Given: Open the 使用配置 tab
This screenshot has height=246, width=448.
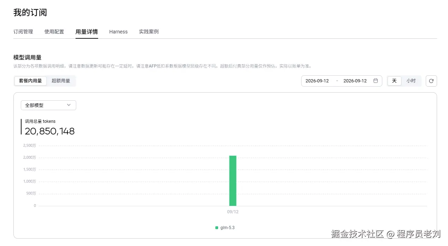Looking at the screenshot, I should point(54,32).
